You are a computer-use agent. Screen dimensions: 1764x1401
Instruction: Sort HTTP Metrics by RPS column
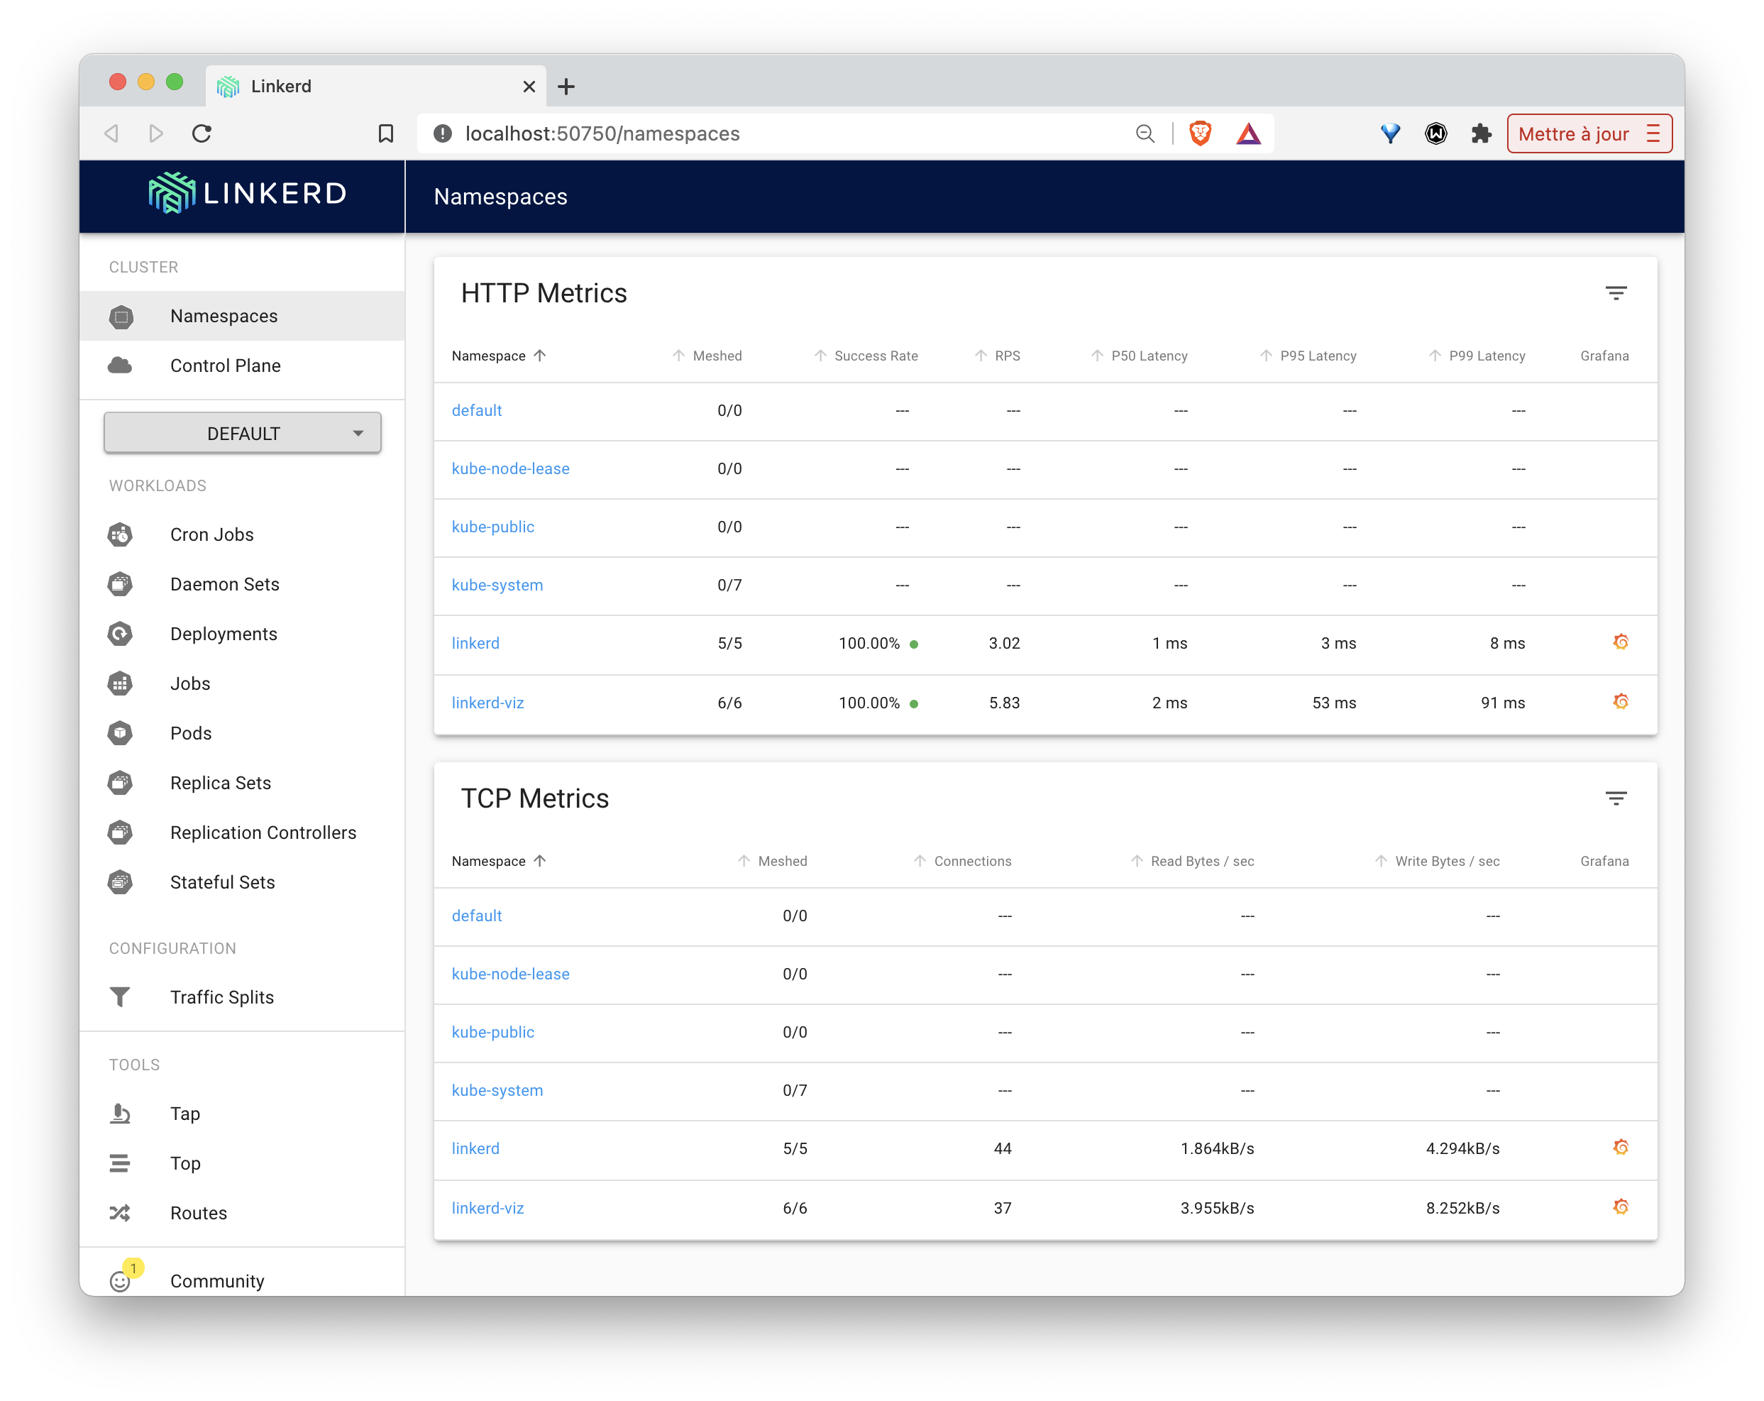[996, 356]
